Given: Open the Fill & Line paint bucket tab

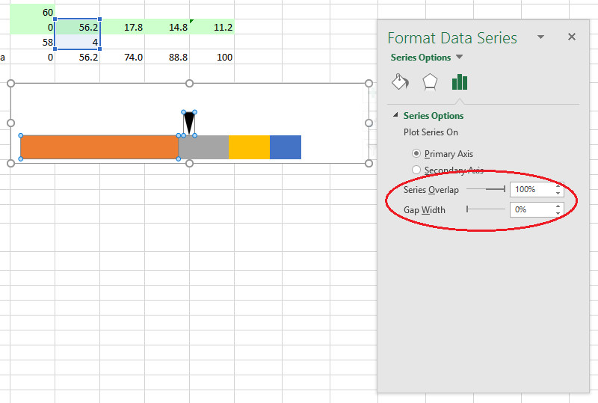Looking at the screenshot, I should 400,81.
